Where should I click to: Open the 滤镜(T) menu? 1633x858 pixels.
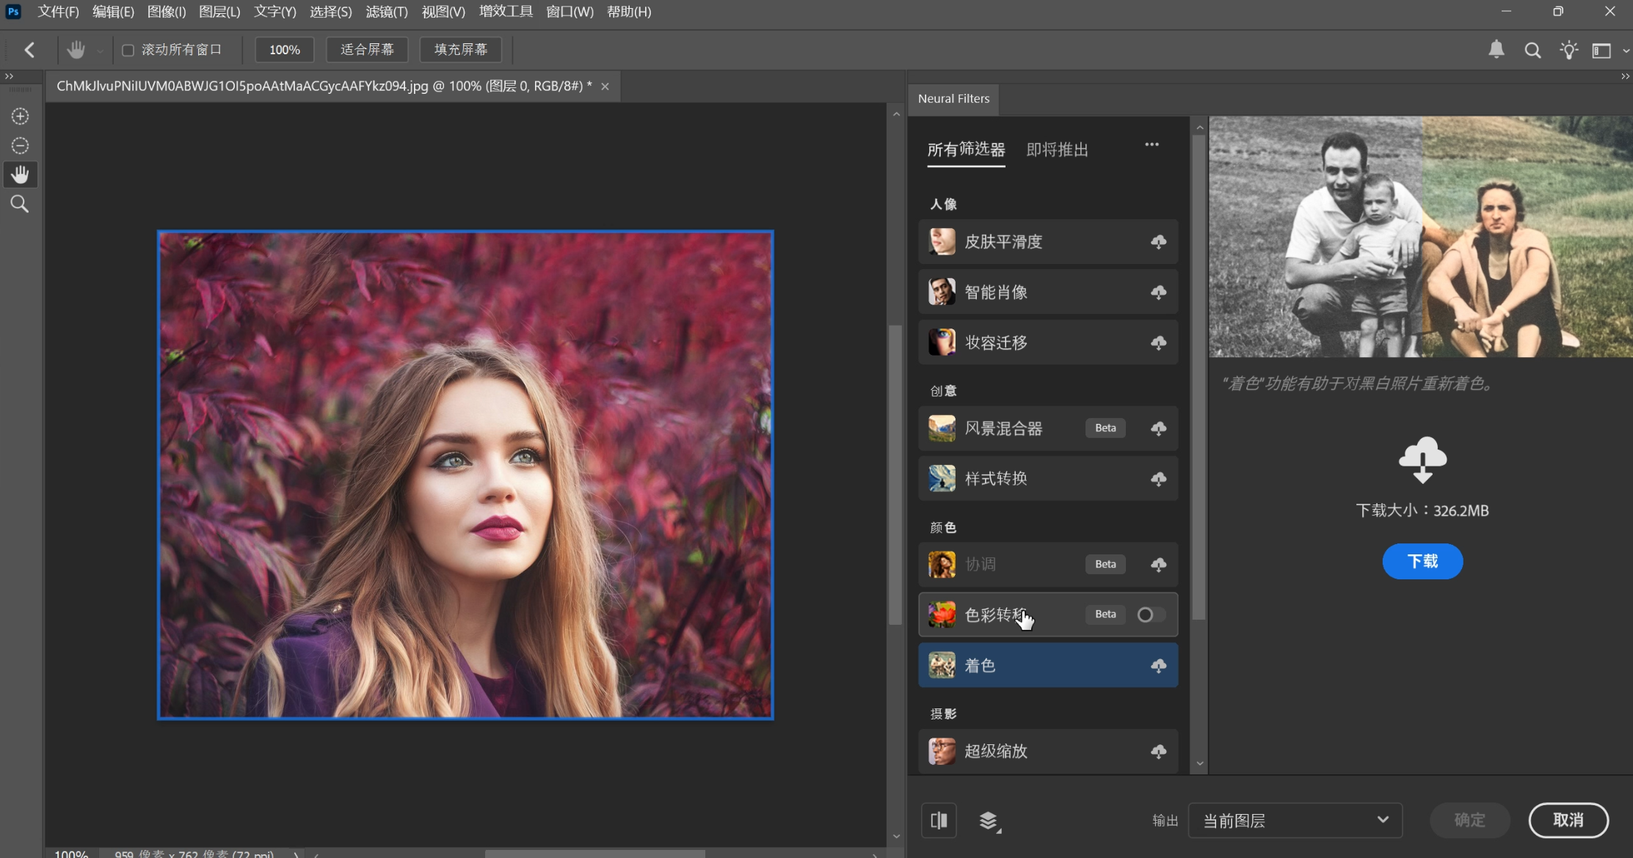tap(386, 12)
